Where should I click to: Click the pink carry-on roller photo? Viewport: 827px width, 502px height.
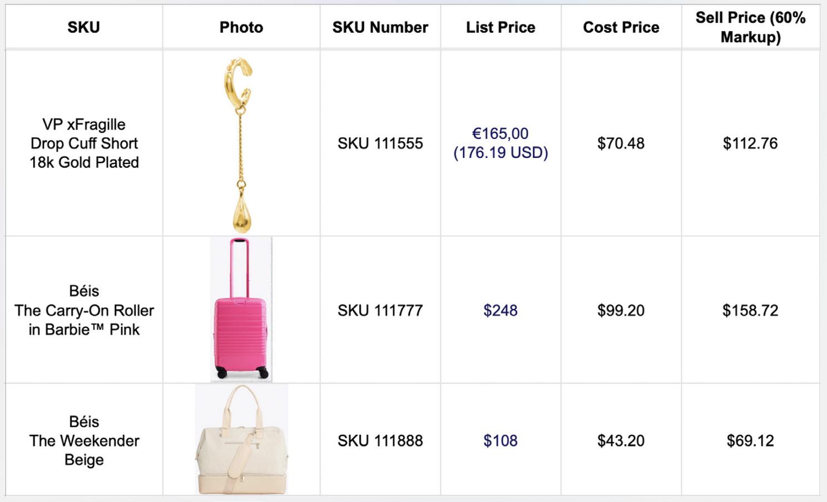pos(241,310)
